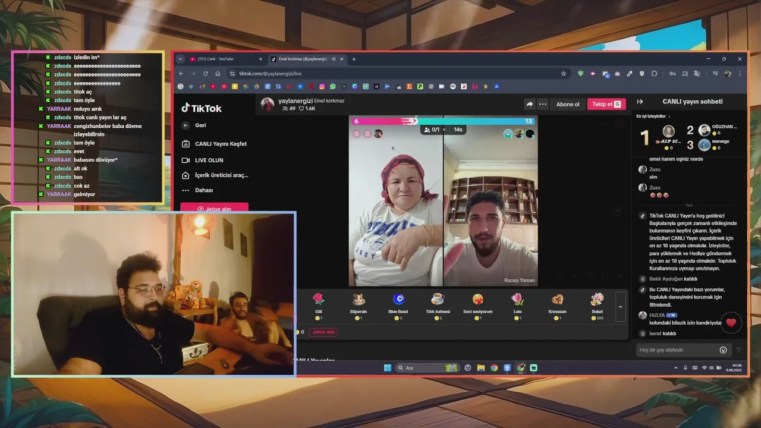Click the browser reload icon

coord(205,74)
